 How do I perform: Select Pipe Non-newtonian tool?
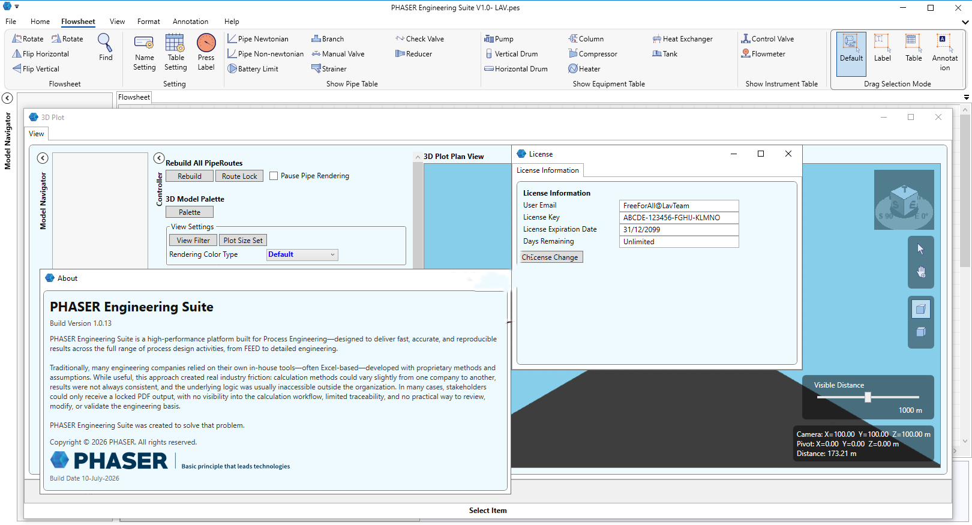coord(266,54)
